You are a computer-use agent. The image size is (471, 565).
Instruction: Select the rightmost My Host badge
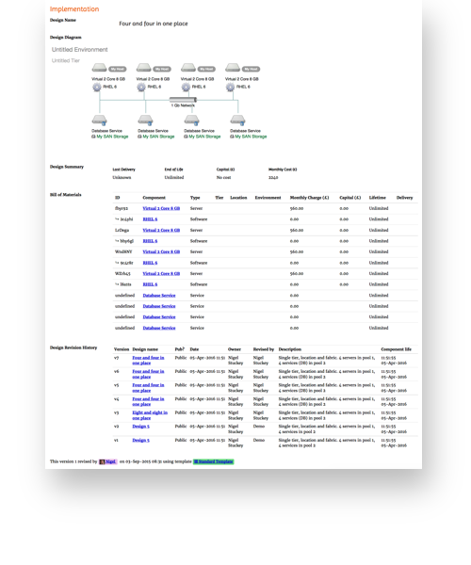251,69
